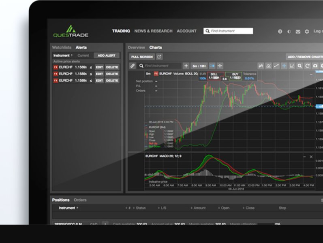Open chart in pop-out window icon

pos(159,57)
